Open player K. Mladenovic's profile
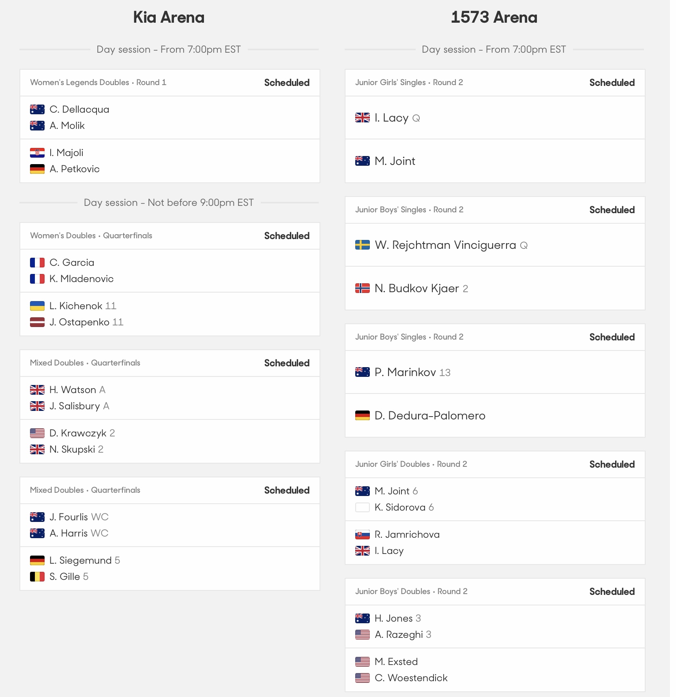The width and height of the screenshot is (676, 697). pyautogui.click(x=82, y=279)
